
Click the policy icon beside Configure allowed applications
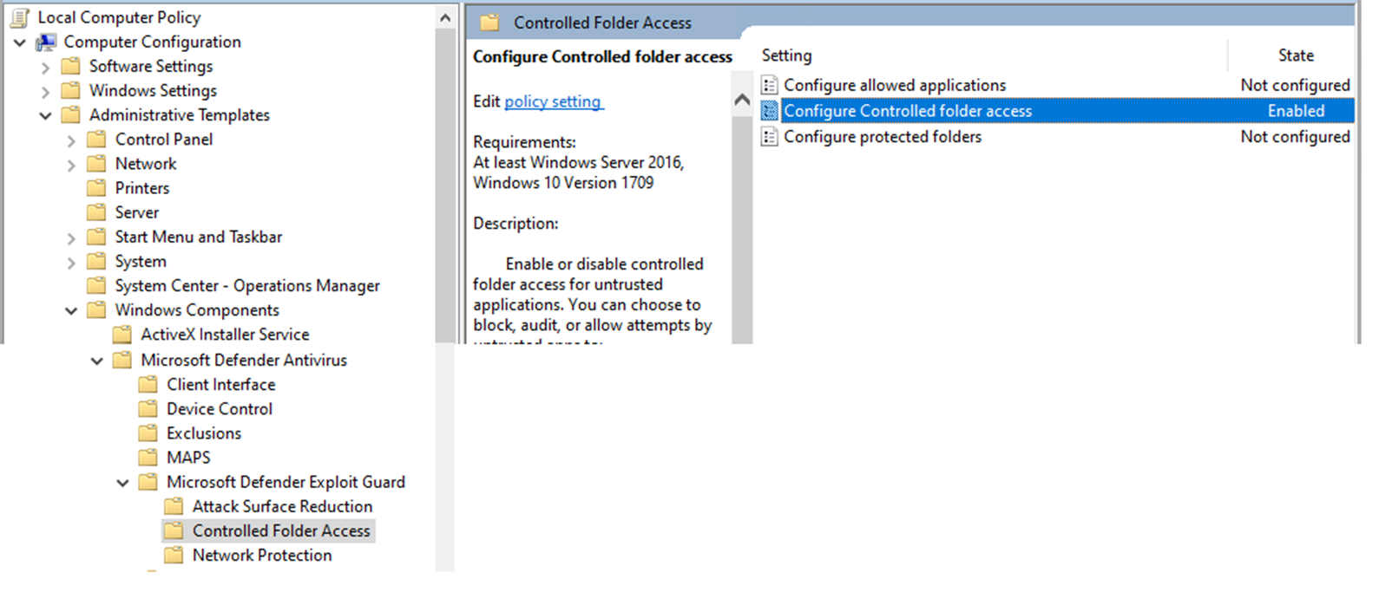[769, 85]
